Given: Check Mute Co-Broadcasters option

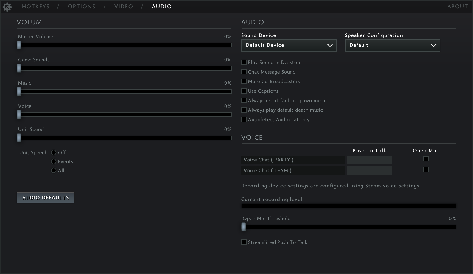Looking at the screenshot, I should click(x=244, y=81).
